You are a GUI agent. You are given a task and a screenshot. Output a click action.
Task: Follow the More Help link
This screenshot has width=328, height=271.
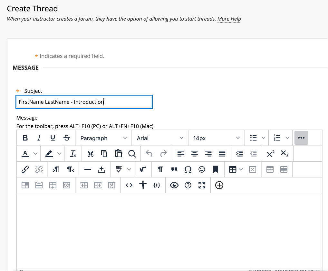click(229, 19)
